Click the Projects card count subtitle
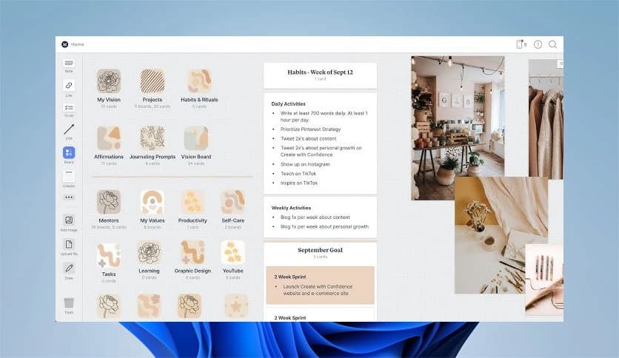The image size is (619, 358). 153,107
